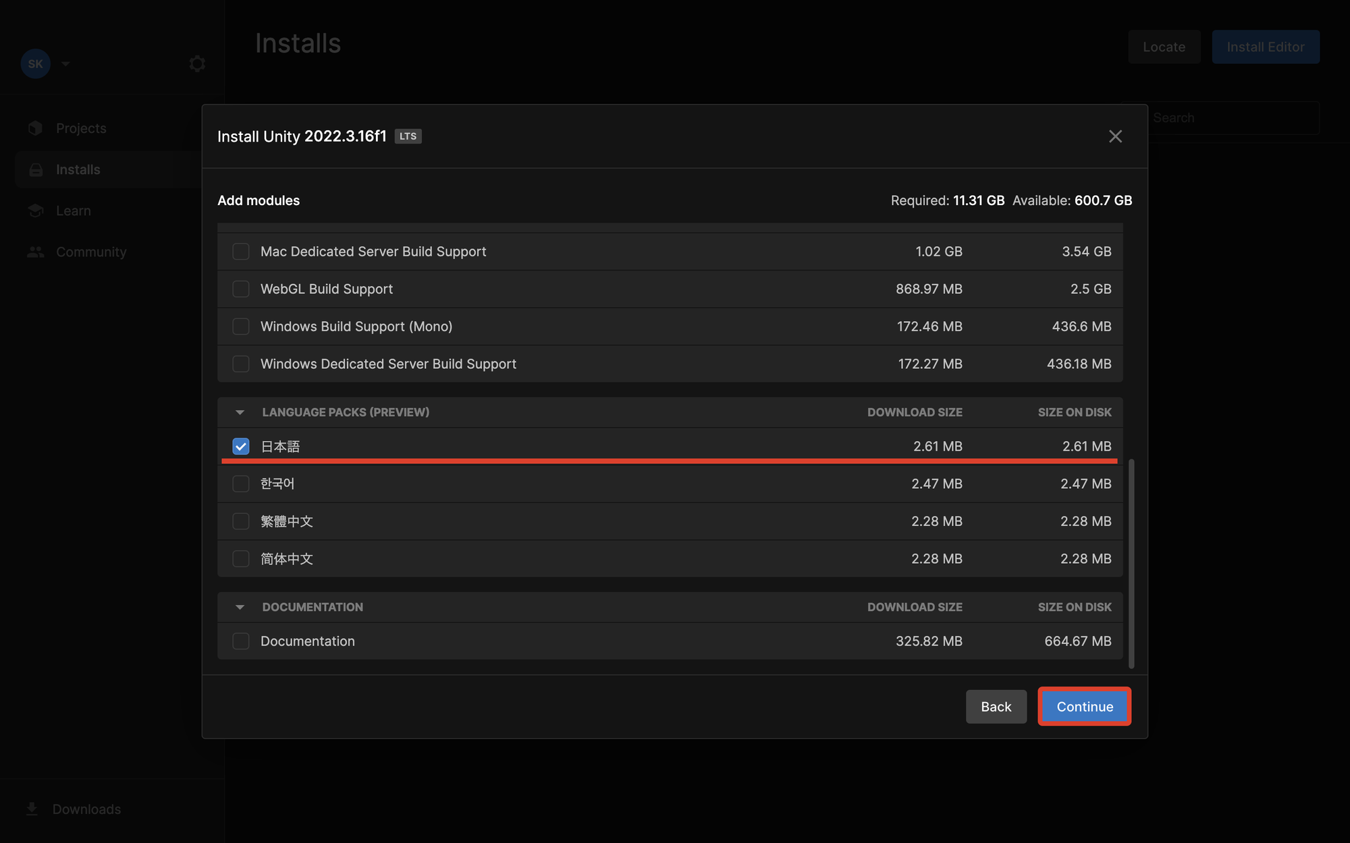This screenshot has height=843, width=1350.
Task: Click the Mac Dedicated Server 3.54 GB value
Action: point(1087,252)
